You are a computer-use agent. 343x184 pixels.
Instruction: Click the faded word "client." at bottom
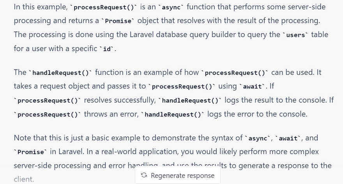point(24,179)
